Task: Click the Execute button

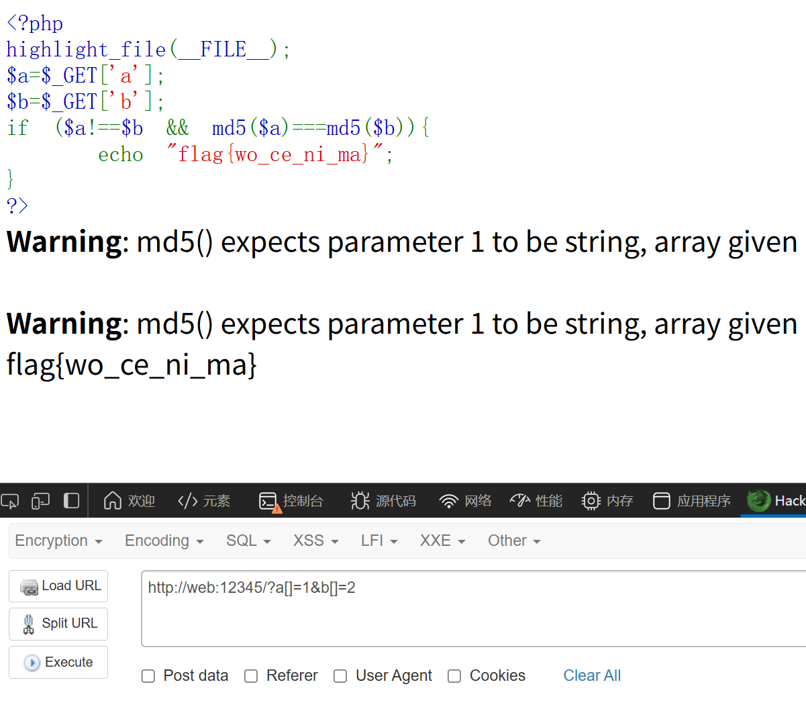Action: [58, 663]
